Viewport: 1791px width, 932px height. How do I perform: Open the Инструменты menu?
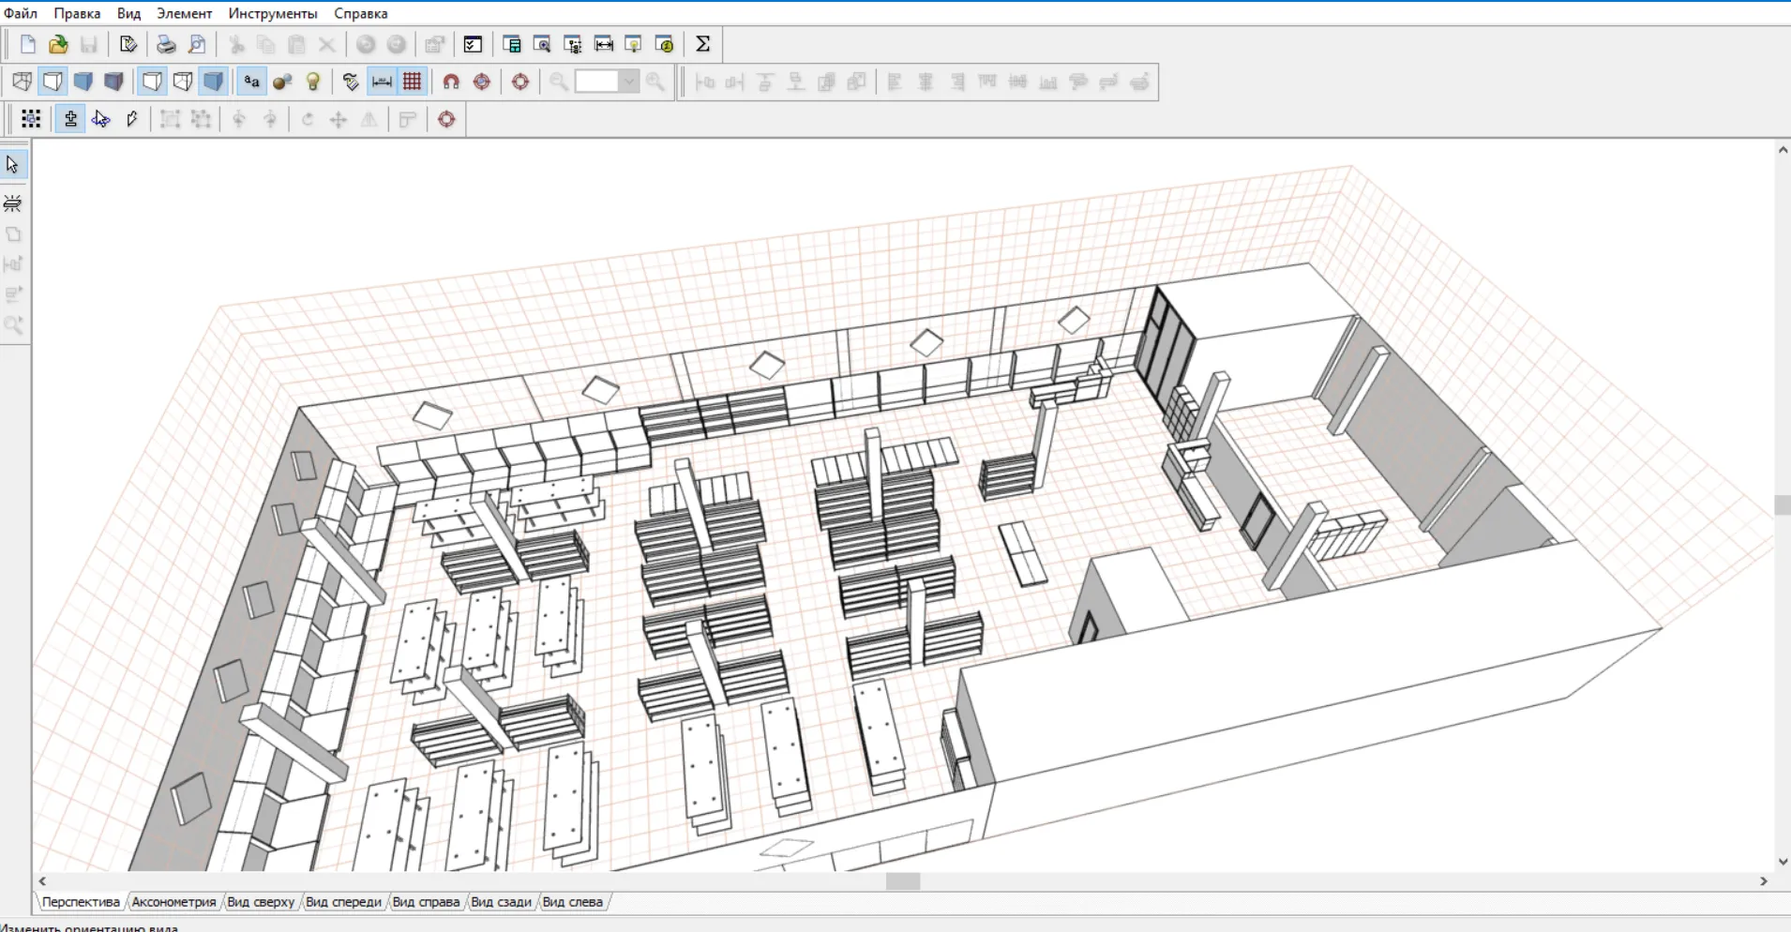[x=273, y=13]
